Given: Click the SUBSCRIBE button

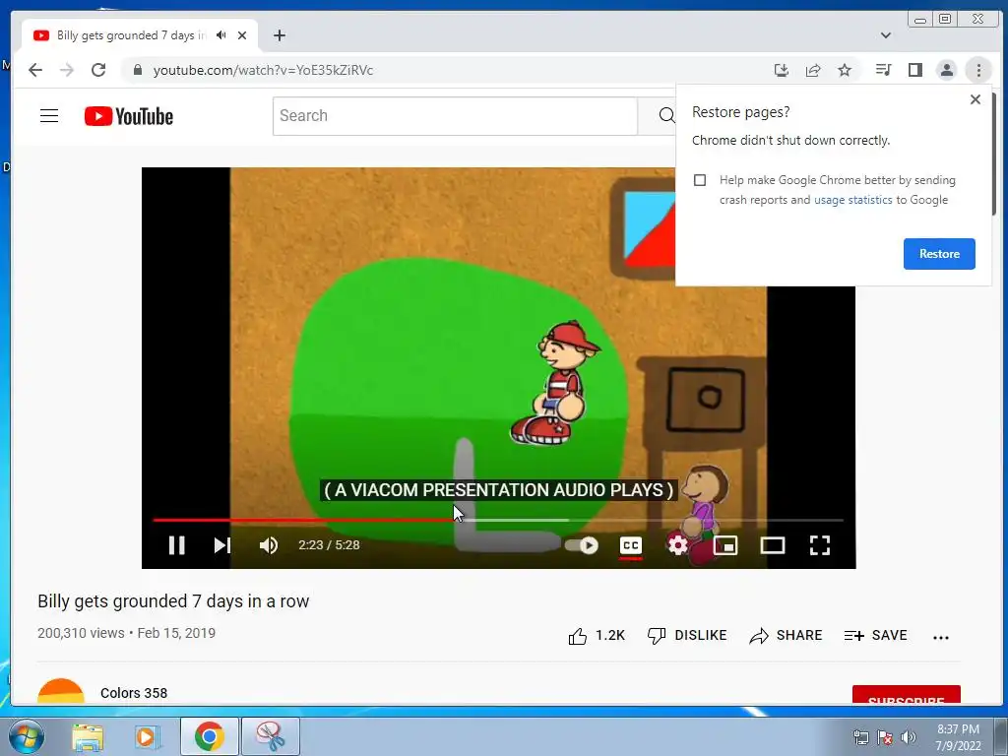Looking at the screenshot, I should [906, 695].
